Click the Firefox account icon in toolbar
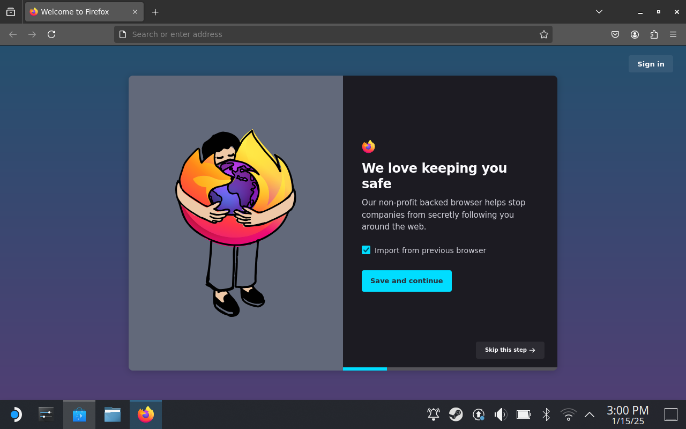Image resolution: width=686 pixels, height=429 pixels. [x=635, y=34]
